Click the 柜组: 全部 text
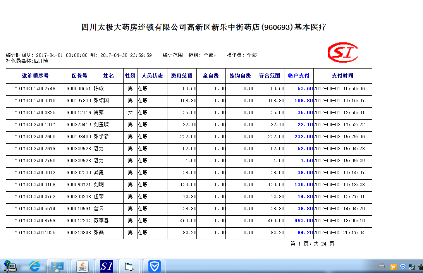423x273 pixels. click(202, 55)
